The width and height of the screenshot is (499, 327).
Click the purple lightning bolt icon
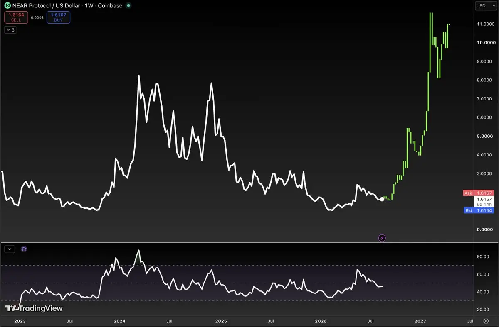[382, 238]
